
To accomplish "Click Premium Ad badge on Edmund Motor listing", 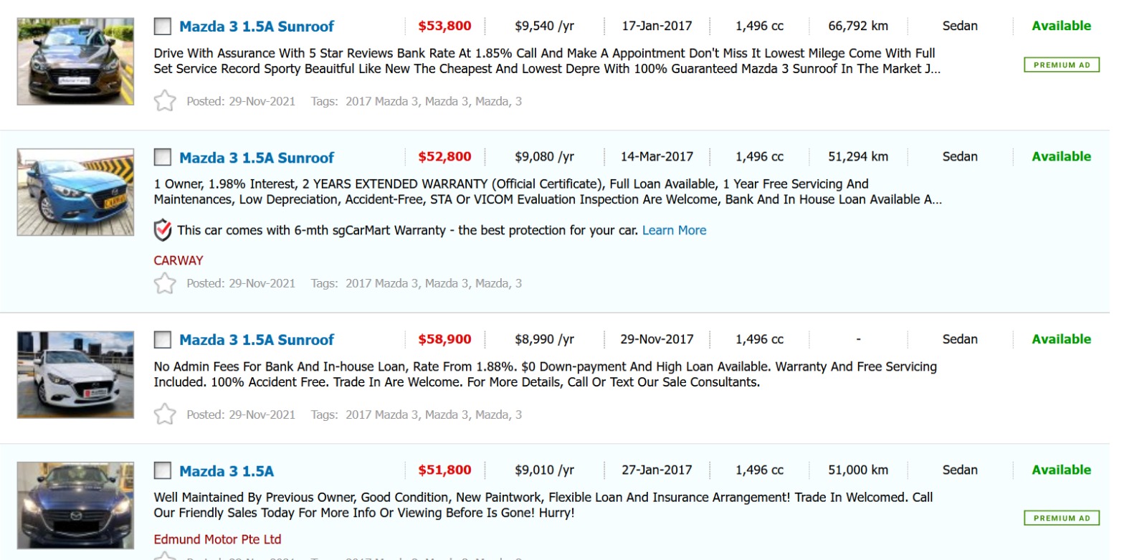I will 1061,518.
